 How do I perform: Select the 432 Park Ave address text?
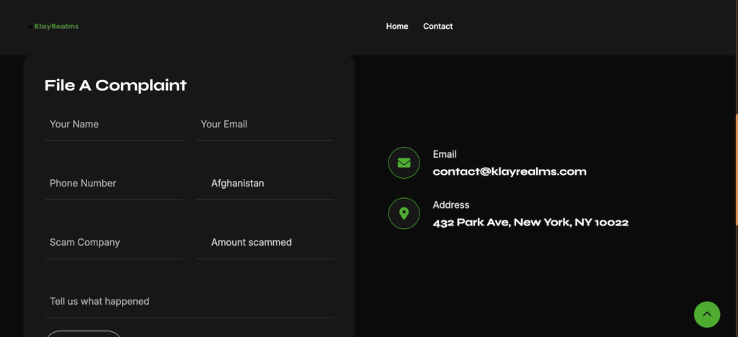tap(530, 223)
